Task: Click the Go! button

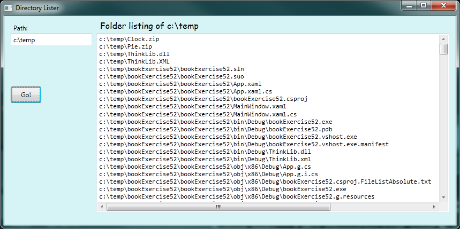Action: (x=26, y=95)
